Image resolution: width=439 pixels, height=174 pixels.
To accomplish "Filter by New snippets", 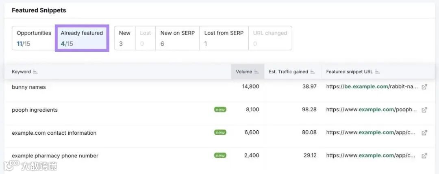I will tap(125, 38).
